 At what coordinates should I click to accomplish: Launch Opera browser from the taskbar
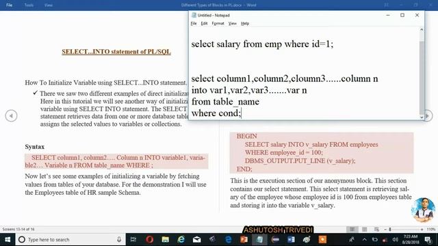[x=149, y=240]
